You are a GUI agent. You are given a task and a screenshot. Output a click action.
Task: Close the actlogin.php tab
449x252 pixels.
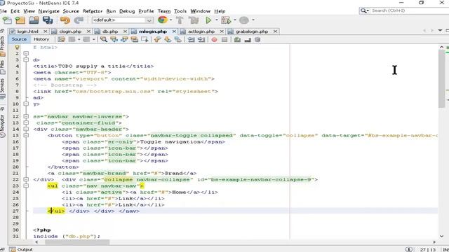point(222,31)
